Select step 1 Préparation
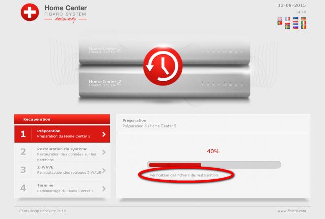 click(62, 134)
